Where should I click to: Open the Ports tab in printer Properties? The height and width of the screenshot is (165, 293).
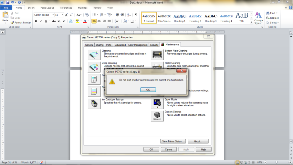tap(109, 45)
